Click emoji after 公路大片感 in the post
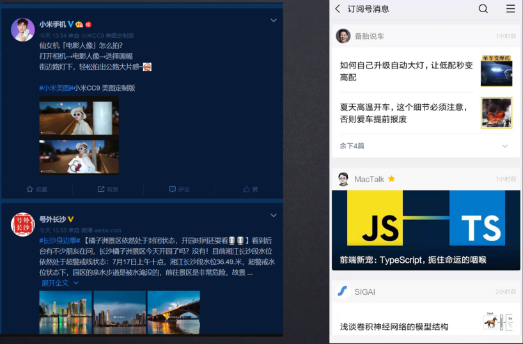523x344 pixels. (x=147, y=66)
